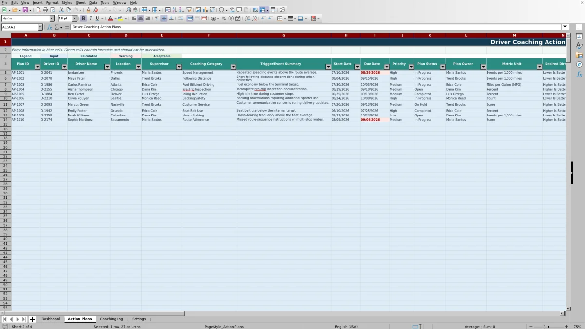This screenshot has height=329, width=585.
Task: Click English (USA) language in status bar
Action: pos(346,327)
